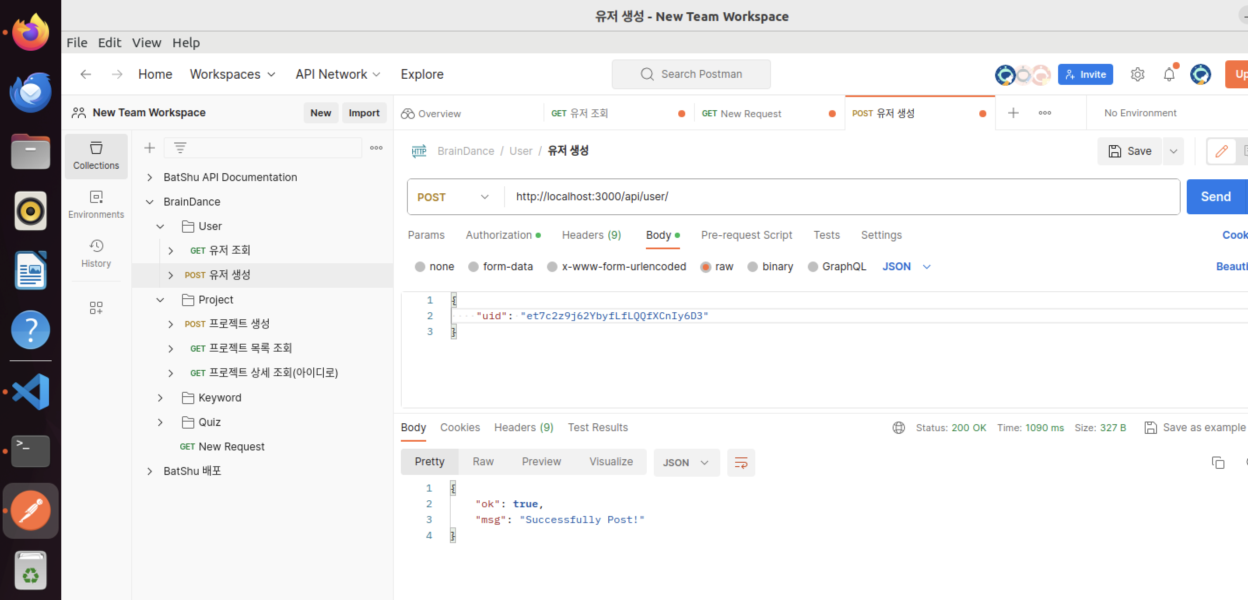Copy the response body
1248x600 pixels.
coord(1217,463)
